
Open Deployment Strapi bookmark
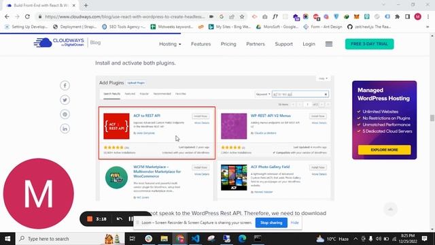[75, 27]
